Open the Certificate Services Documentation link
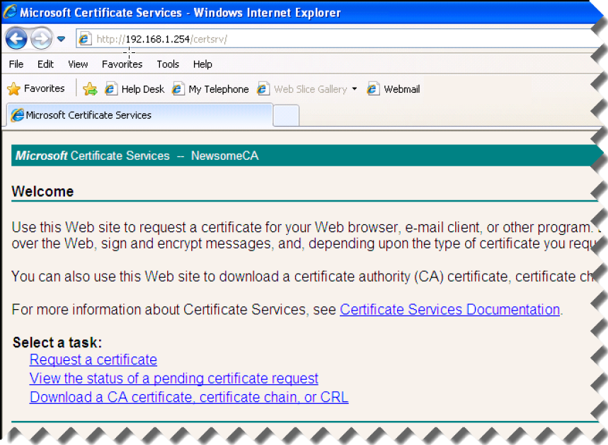Screen dimensions: 608x445 coord(449,309)
